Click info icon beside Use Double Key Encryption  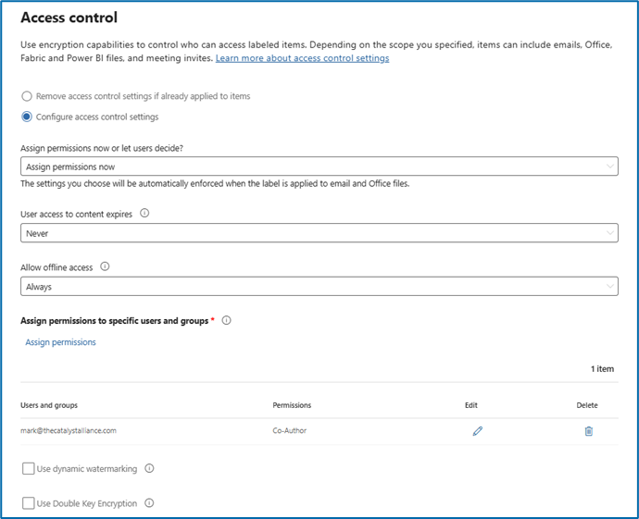[x=149, y=503]
